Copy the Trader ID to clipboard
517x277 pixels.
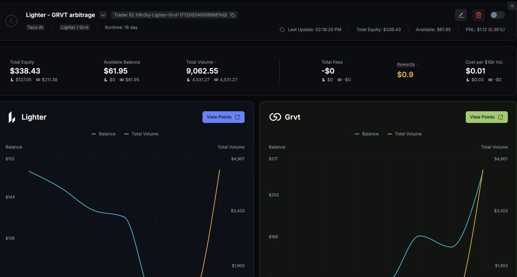(x=233, y=15)
